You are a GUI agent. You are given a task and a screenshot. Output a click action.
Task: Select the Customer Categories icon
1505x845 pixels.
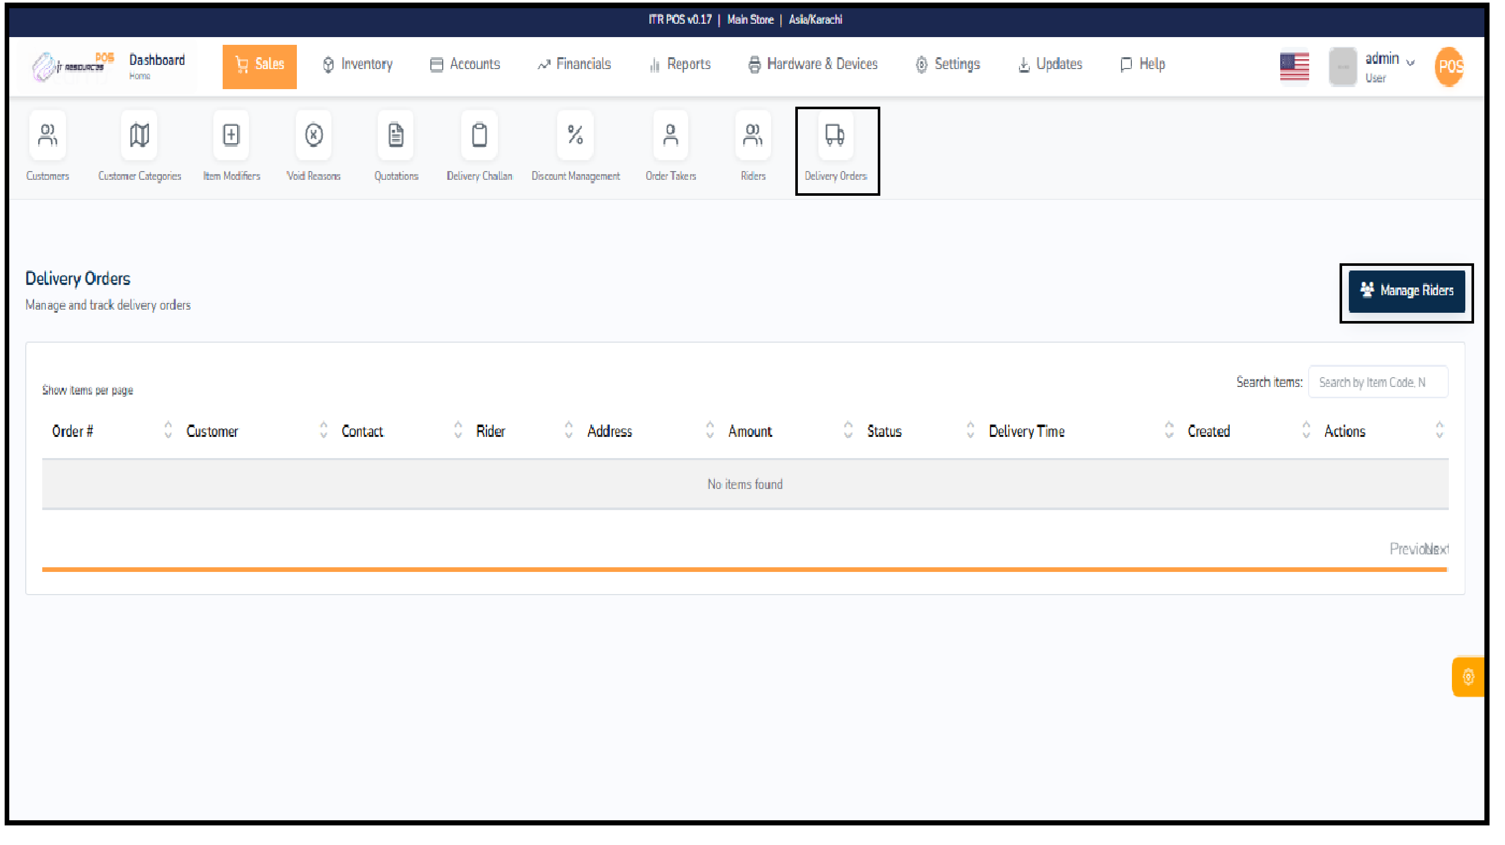(x=139, y=146)
